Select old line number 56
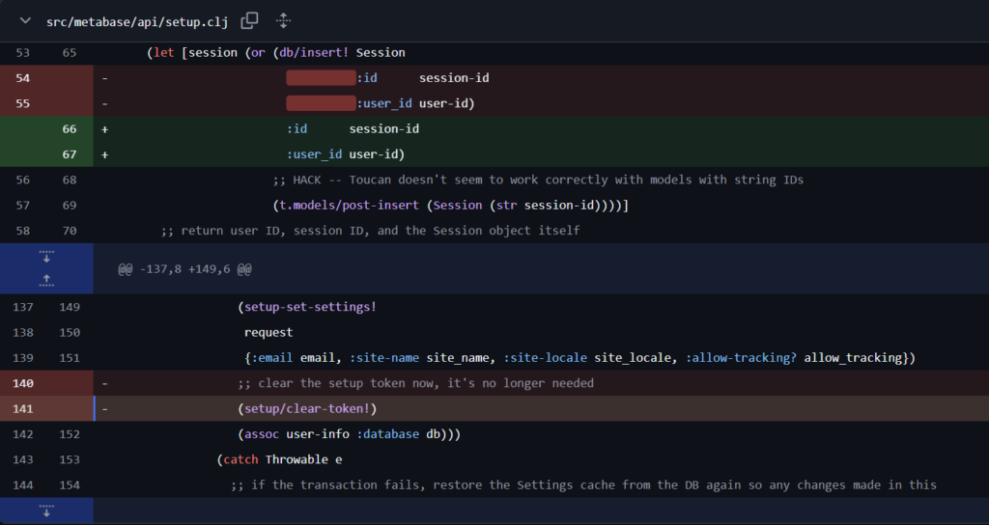Image resolution: width=989 pixels, height=525 pixels. (23, 180)
